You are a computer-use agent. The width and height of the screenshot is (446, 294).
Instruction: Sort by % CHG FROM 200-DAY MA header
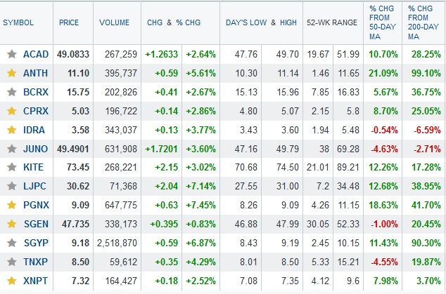click(423, 22)
